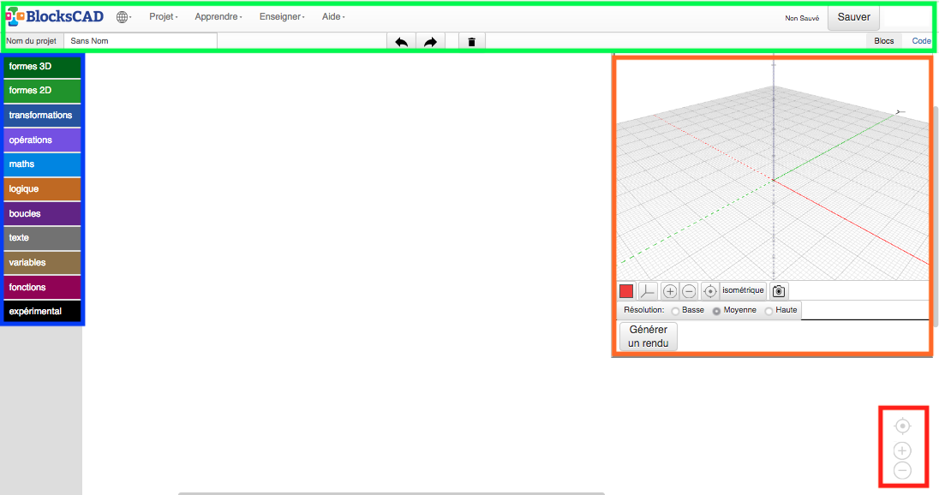939x495 pixels.
Task: Switch to the Code tab
Action: click(x=921, y=41)
